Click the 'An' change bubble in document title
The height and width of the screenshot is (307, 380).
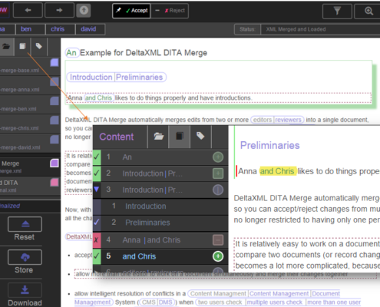point(71,53)
